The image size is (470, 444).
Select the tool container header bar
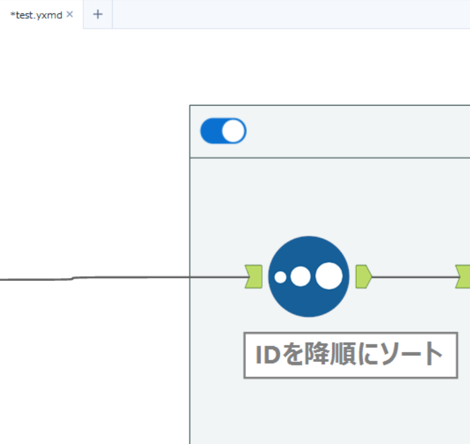(x=330, y=131)
